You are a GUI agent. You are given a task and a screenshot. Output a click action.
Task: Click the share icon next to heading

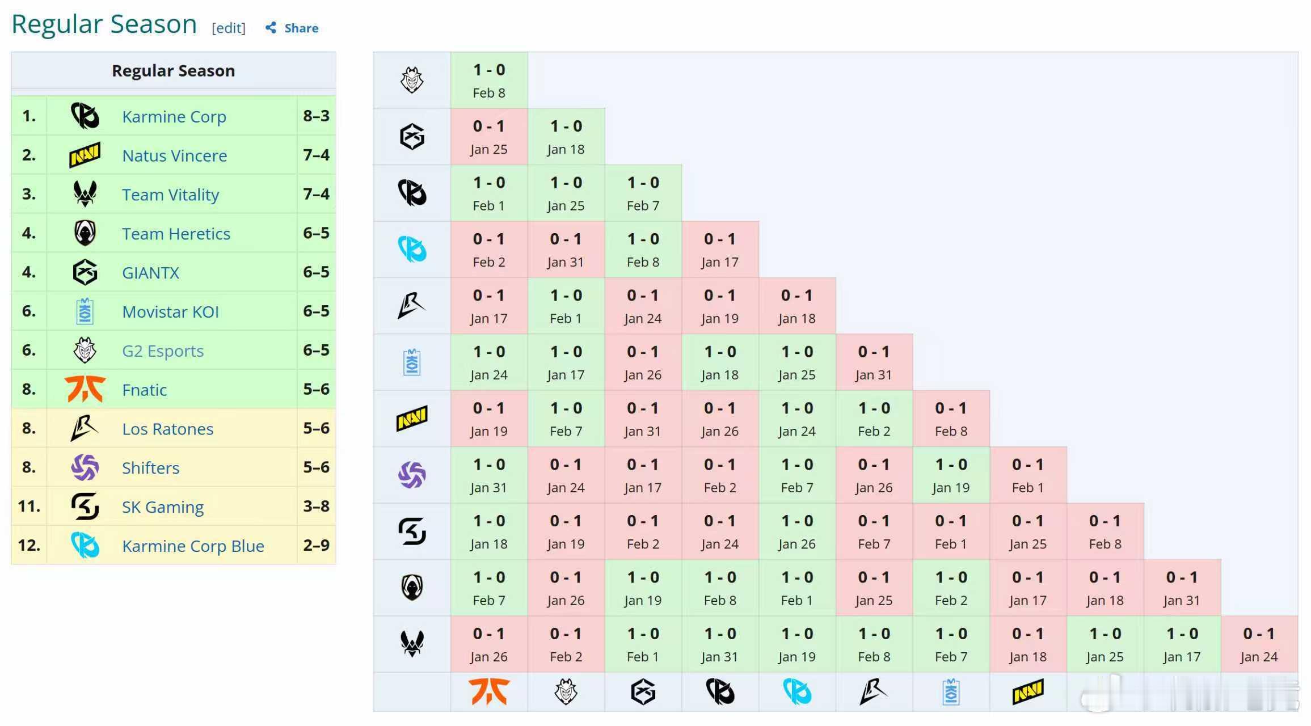pyautogui.click(x=271, y=28)
